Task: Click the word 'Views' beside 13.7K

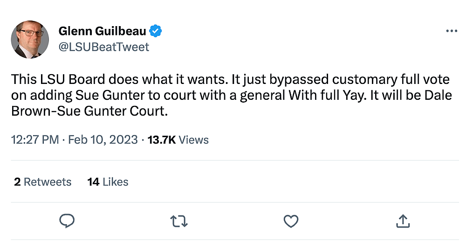Action: tap(193, 140)
